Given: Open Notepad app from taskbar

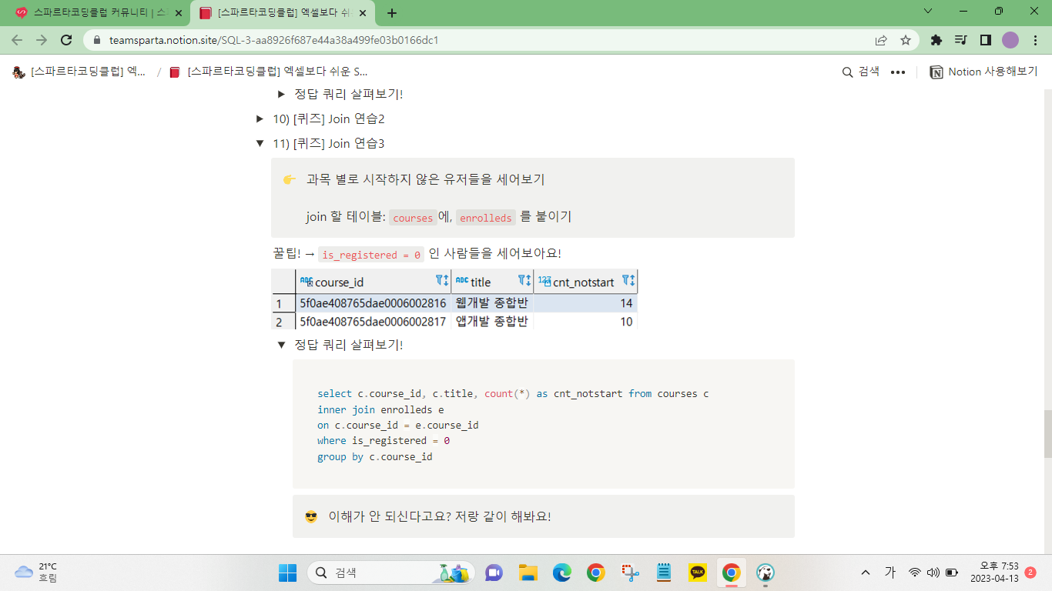Looking at the screenshot, I should [664, 573].
